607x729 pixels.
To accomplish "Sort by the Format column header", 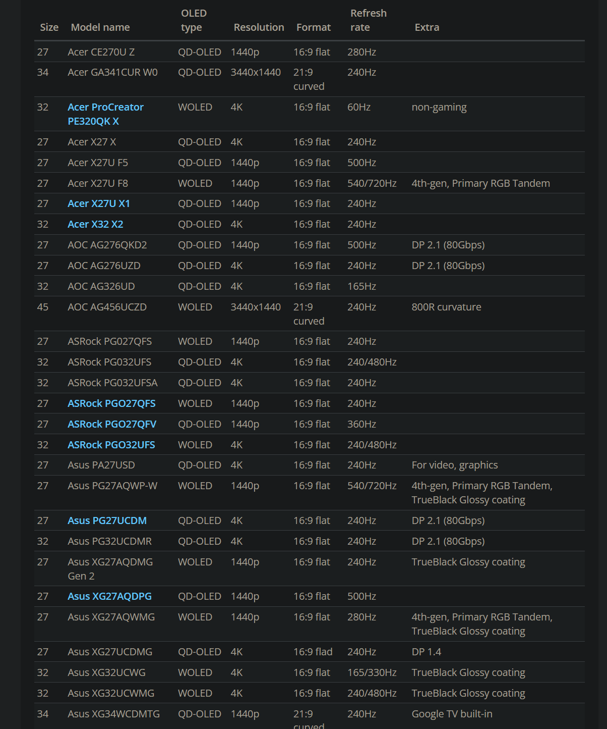I will pyautogui.click(x=314, y=27).
